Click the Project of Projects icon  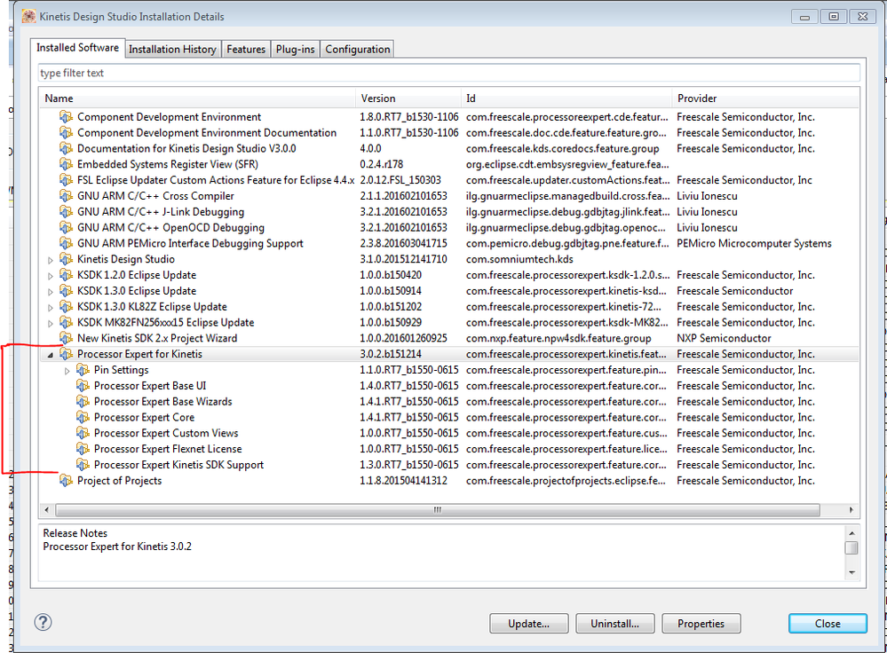click(x=67, y=481)
